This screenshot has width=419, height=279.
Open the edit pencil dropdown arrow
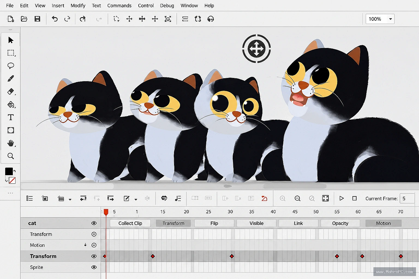pos(136,199)
